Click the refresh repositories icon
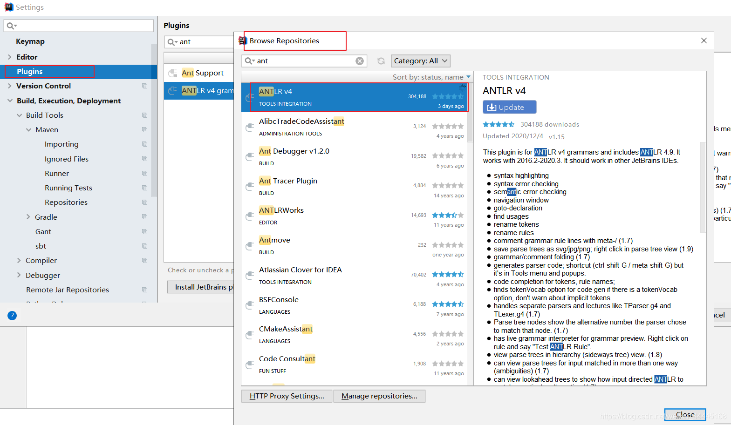 click(x=381, y=61)
